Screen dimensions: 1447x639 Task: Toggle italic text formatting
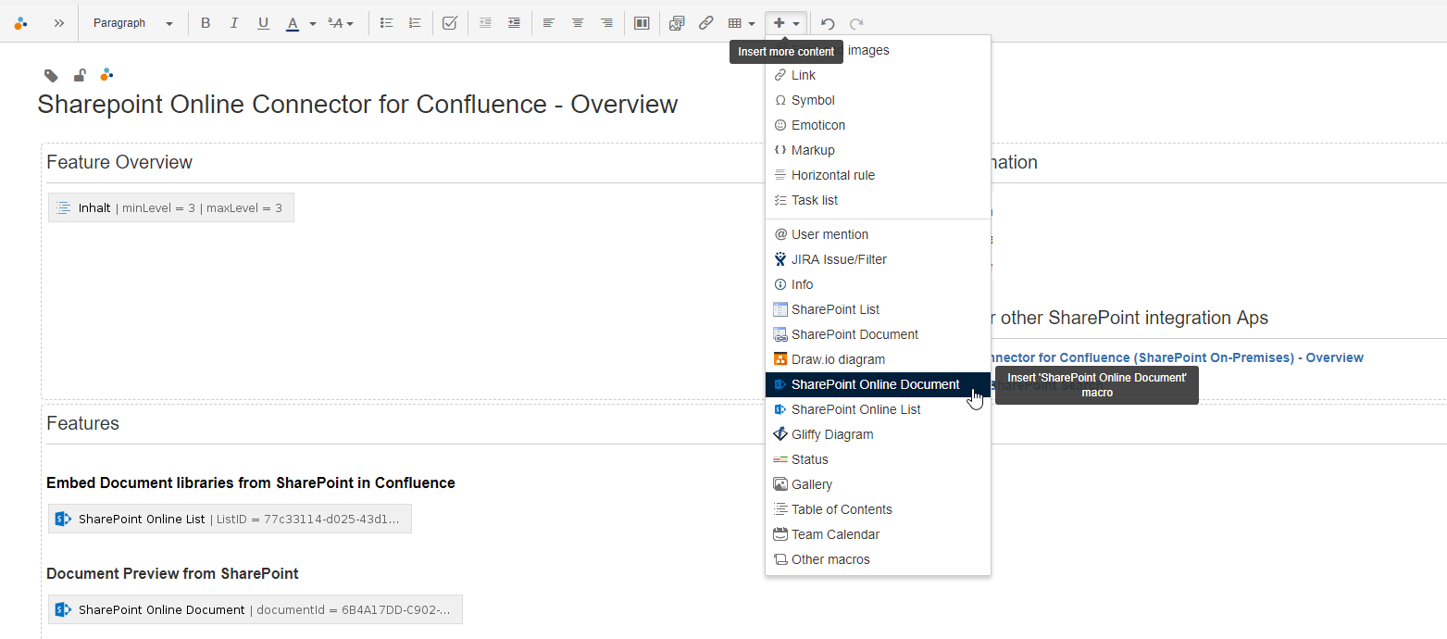coord(234,23)
